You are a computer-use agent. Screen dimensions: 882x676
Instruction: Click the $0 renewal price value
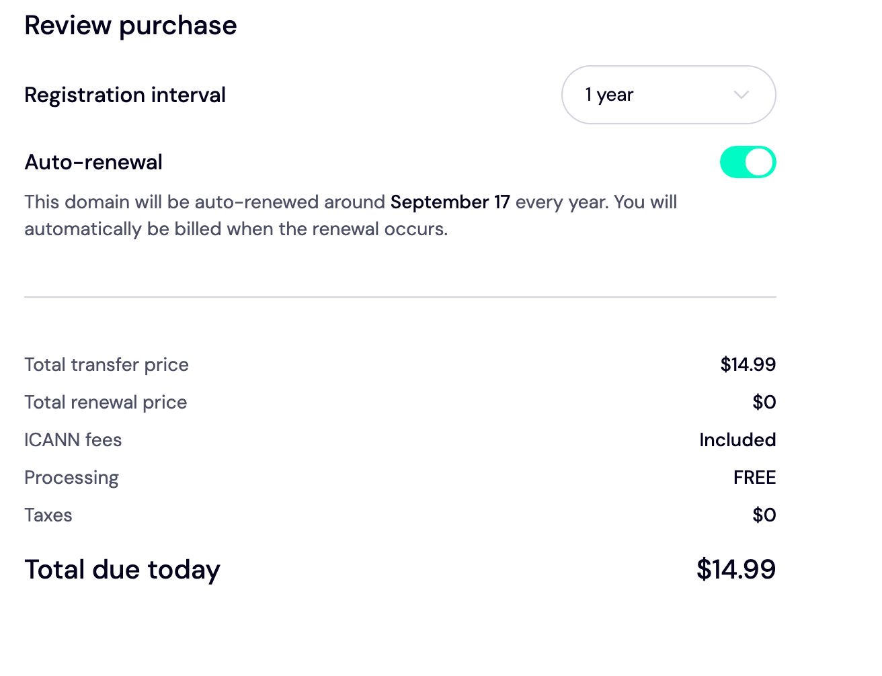pyautogui.click(x=764, y=403)
